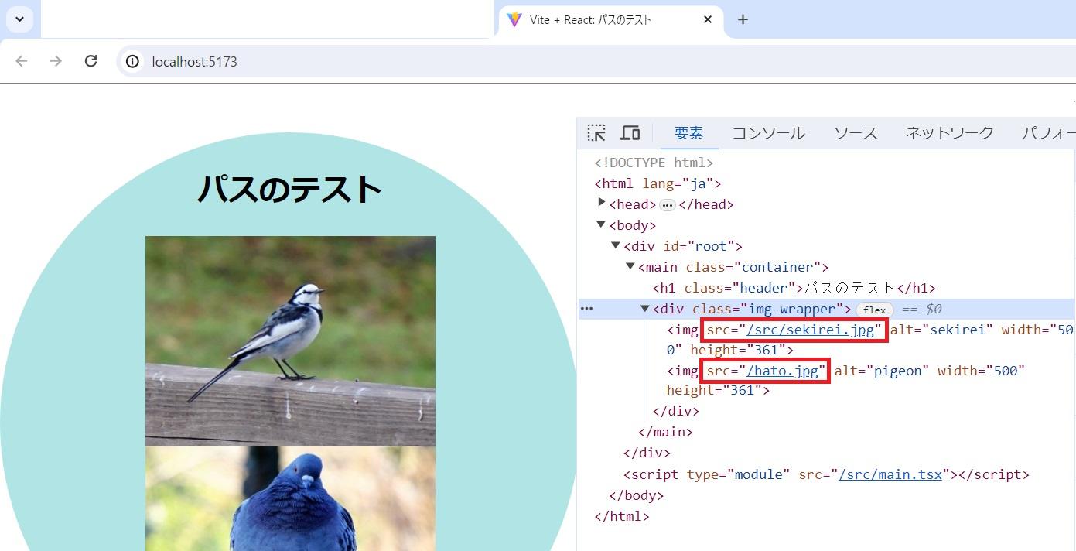Collapse the body element node
Viewport: 1076px width, 551px height.
[x=602, y=224]
